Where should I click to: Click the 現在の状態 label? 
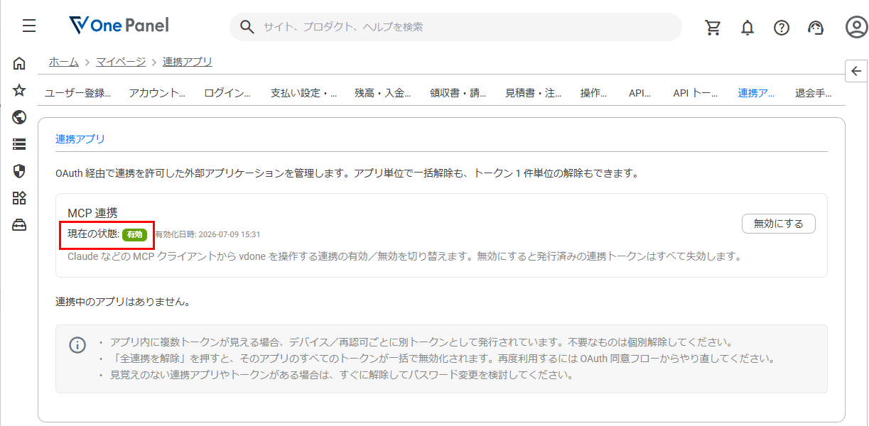point(93,234)
